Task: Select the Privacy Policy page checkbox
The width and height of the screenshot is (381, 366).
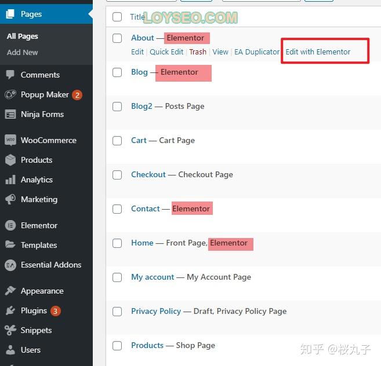Action: point(117,312)
